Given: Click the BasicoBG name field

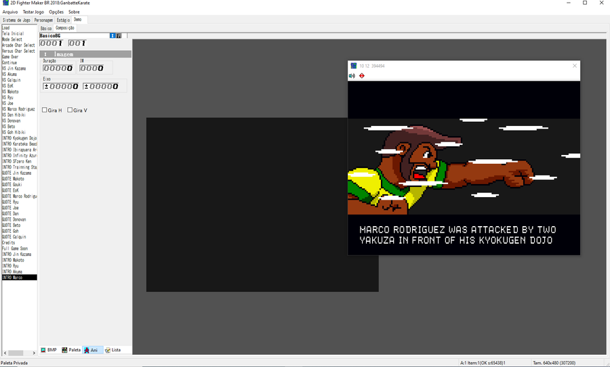Looking at the screenshot, I should pyautogui.click(x=74, y=35).
